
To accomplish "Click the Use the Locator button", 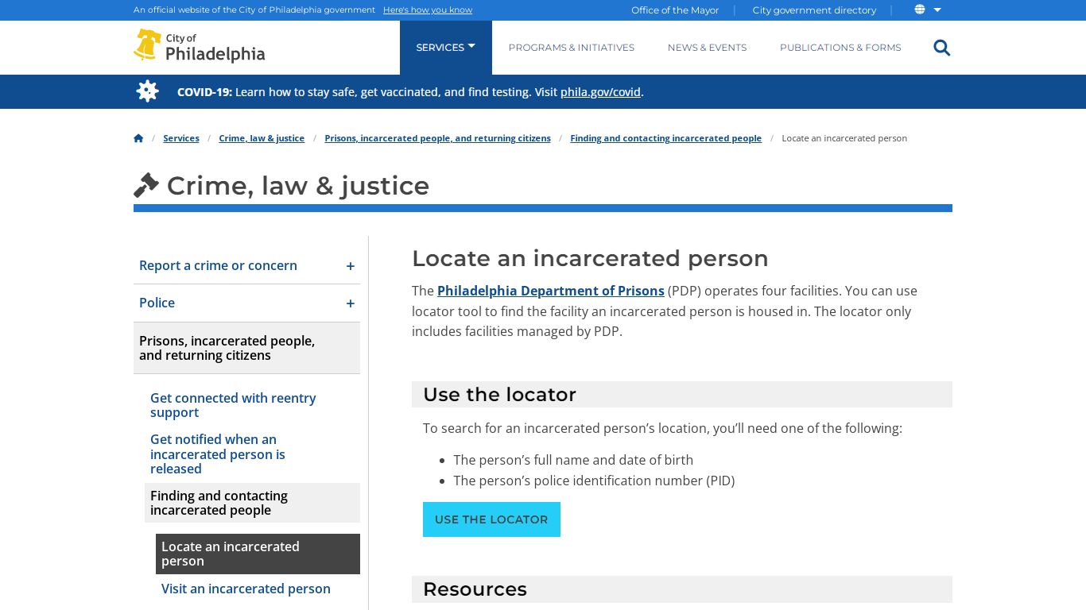I will (x=491, y=519).
